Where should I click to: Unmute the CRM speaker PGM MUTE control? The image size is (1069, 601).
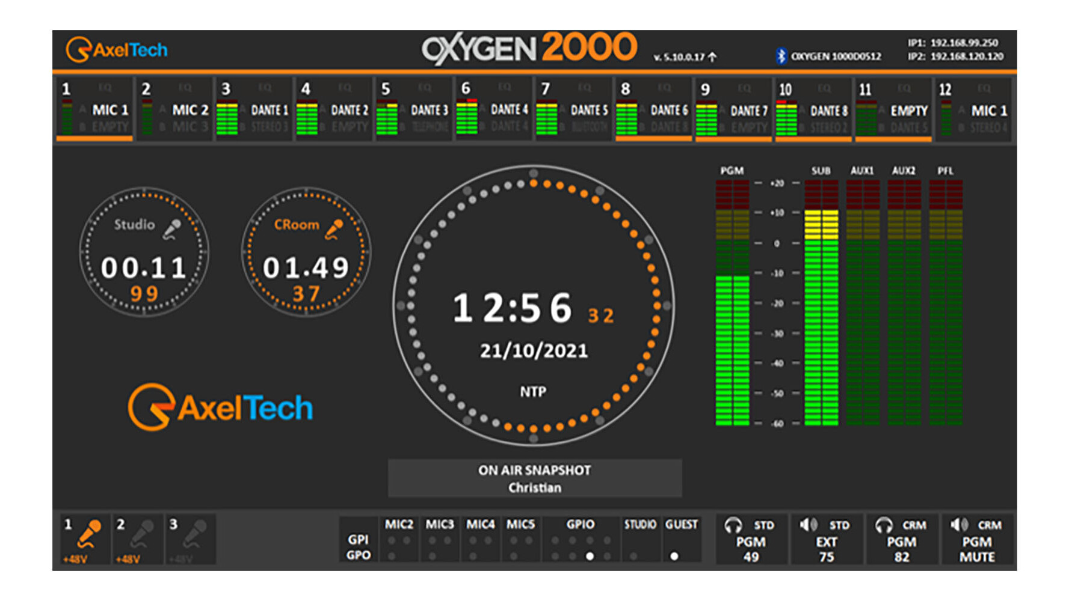[976, 540]
